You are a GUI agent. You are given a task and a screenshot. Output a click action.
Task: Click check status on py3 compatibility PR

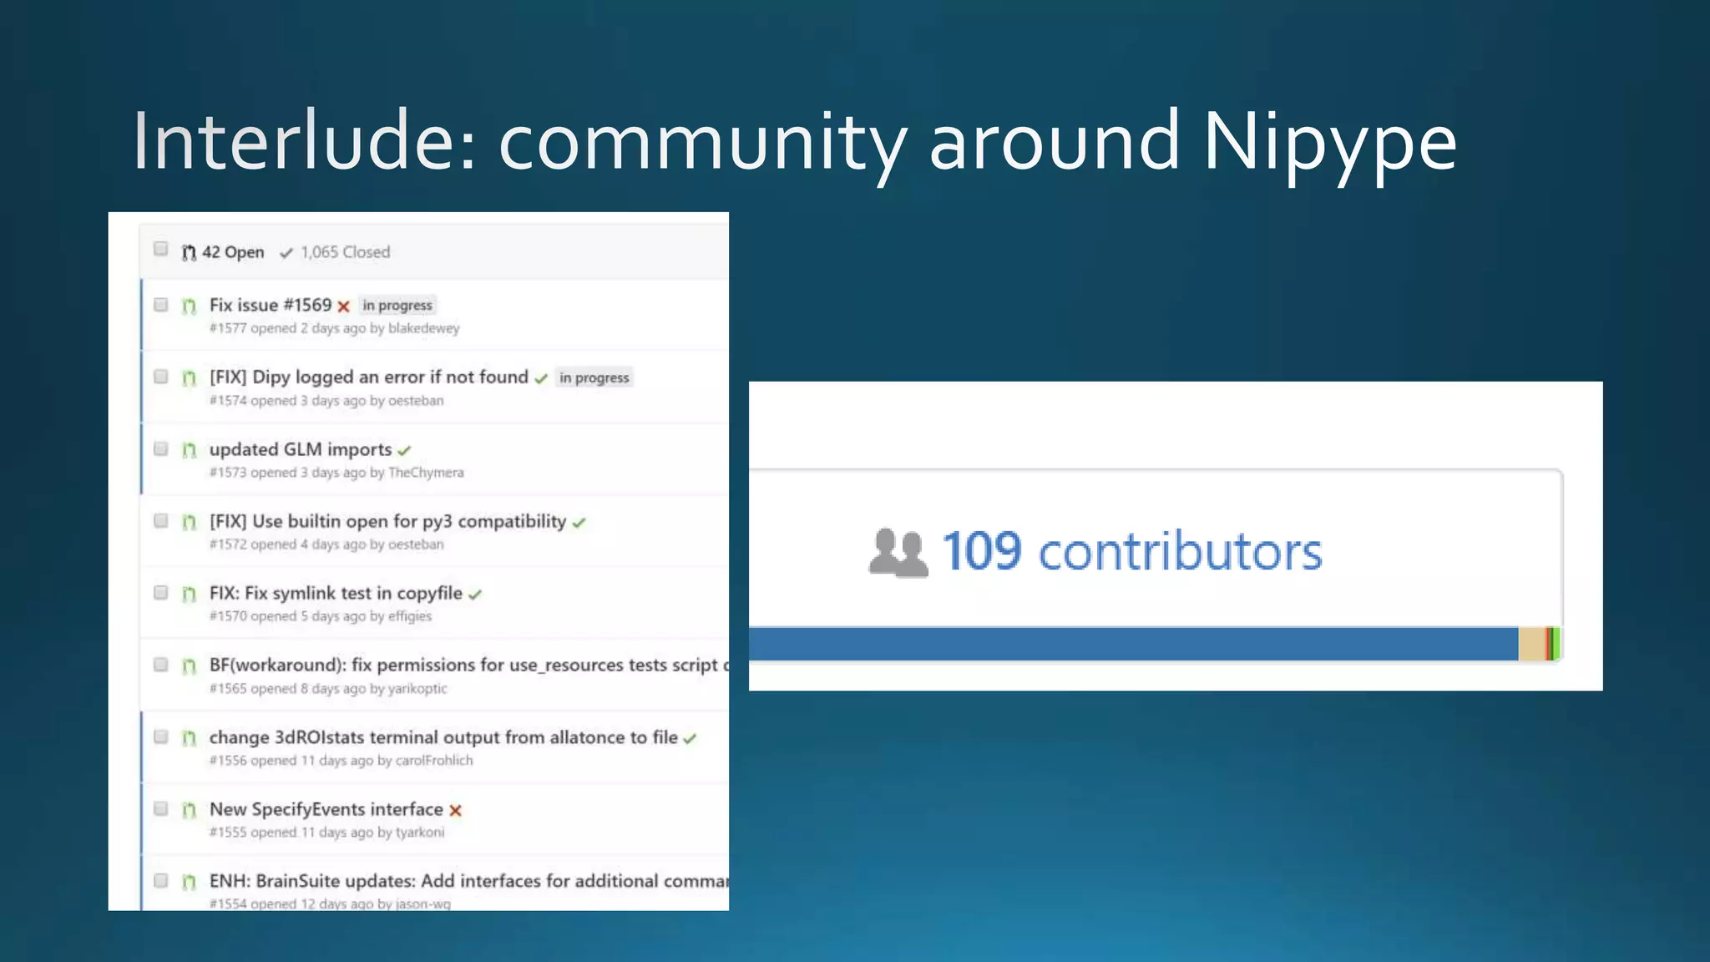(579, 523)
